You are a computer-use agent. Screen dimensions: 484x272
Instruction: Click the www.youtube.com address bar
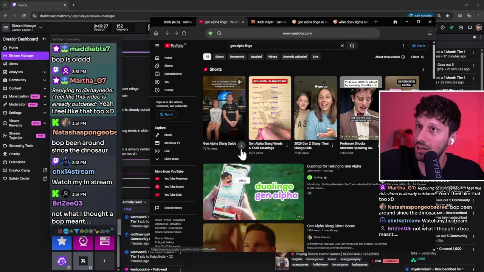click(x=297, y=33)
